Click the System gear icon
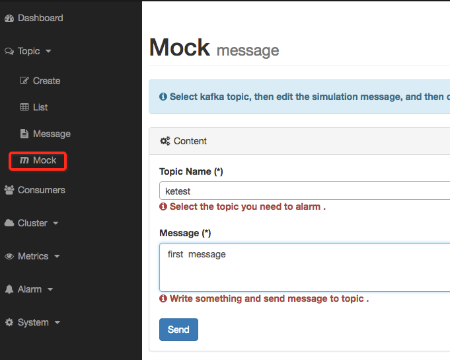Viewport: 450px width, 360px height. (9, 322)
